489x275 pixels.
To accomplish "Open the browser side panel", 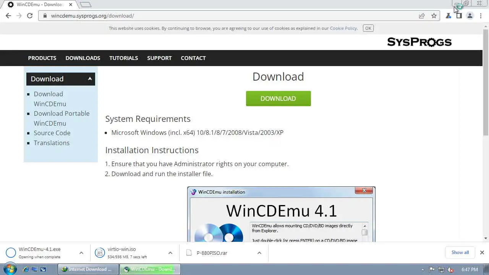I will pyautogui.click(x=459, y=16).
